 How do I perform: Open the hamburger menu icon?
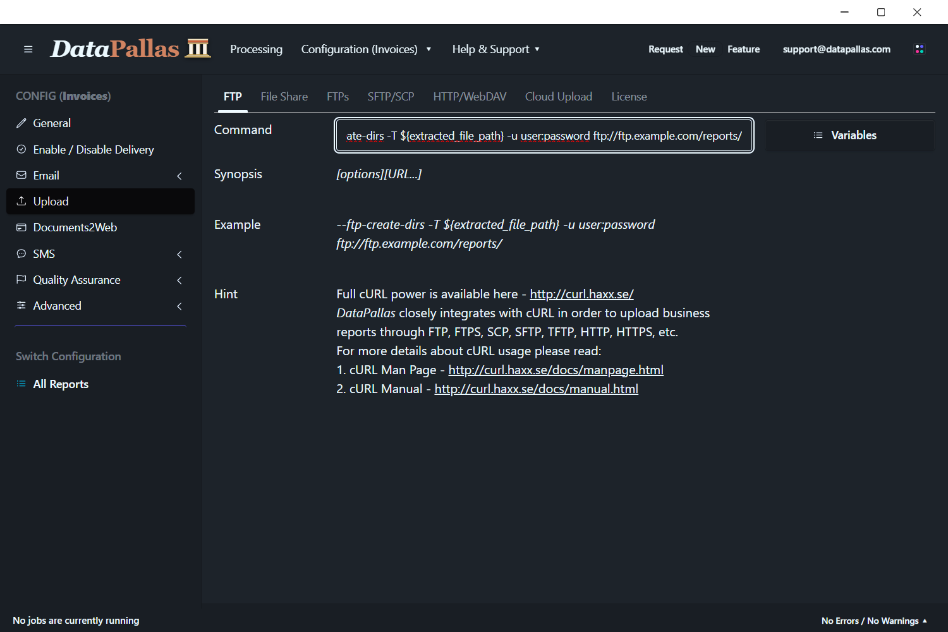pyautogui.click(x=28, y=49)
